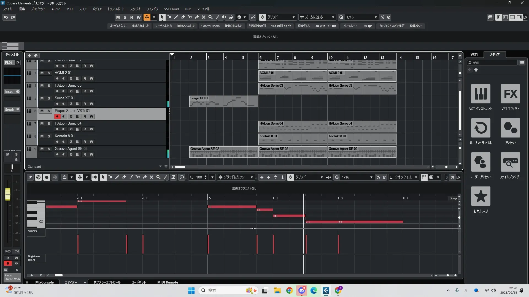Screen dimensions: 529x297
Task: Switch to the MixConsole tab
Action: tap(44, 282)
